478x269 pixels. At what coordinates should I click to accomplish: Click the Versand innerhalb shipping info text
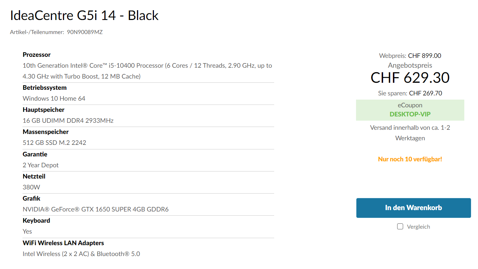coord(410,128)
